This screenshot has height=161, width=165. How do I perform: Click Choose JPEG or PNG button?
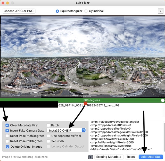click(19, 11)
